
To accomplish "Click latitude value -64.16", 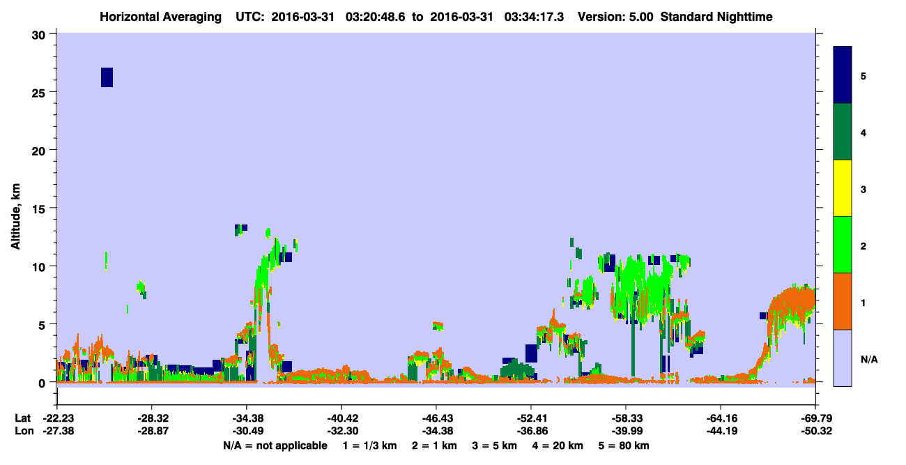I will (721, 418).
